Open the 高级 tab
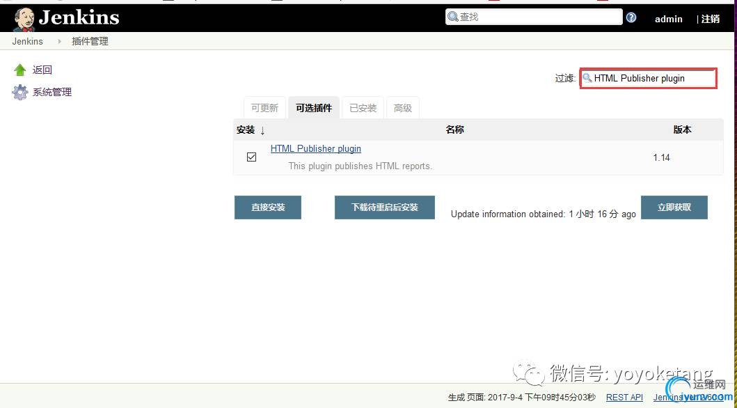737x408 pixels. pos(403,108)
